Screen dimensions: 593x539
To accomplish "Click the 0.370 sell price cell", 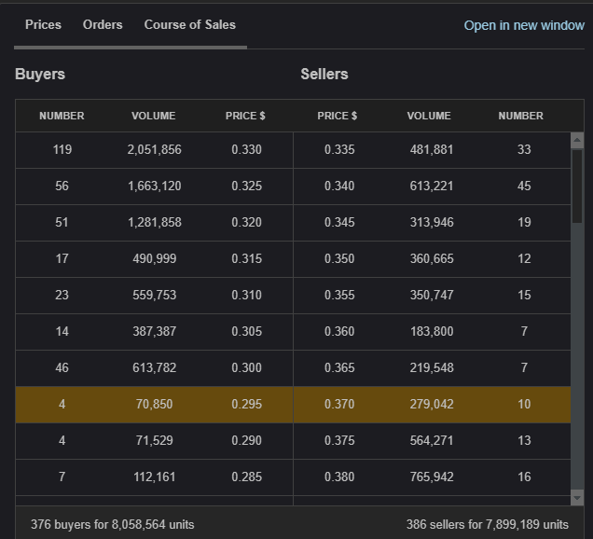I will pyautogui.click(x=339, y=405).
